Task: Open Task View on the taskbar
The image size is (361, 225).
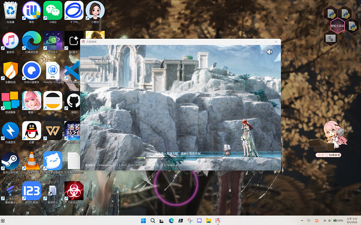Action: [x=162, y=221]
